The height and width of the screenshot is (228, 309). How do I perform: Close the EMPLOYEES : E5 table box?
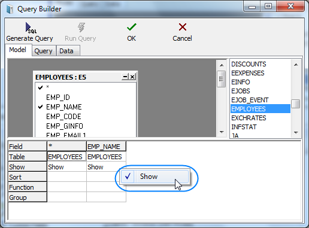point(132,77)
